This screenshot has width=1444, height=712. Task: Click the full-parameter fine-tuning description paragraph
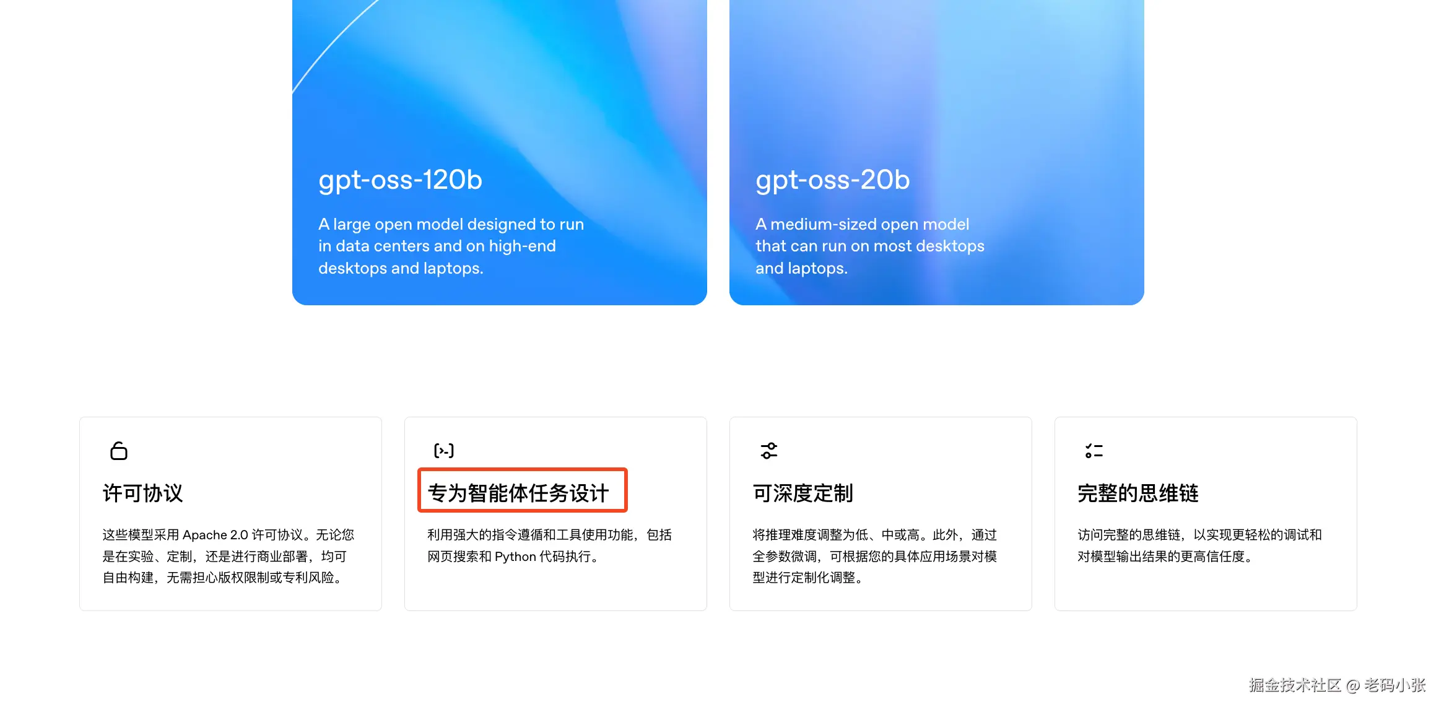click(x=875, y=556)
